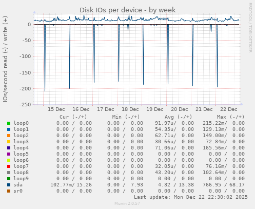Click the 22 Dec read spike on the graph
255x209 pixels.
(217, 56)
